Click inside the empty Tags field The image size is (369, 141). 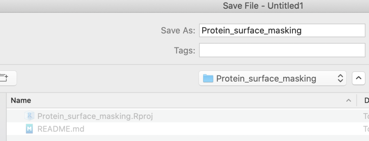(x=282, y=50)
